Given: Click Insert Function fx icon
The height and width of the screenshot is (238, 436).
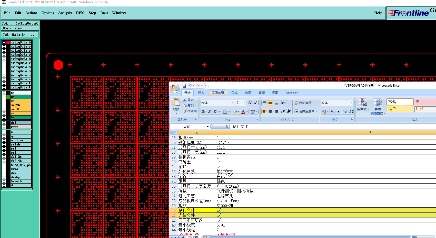Looking at the screenshot, I should point(227,127).
